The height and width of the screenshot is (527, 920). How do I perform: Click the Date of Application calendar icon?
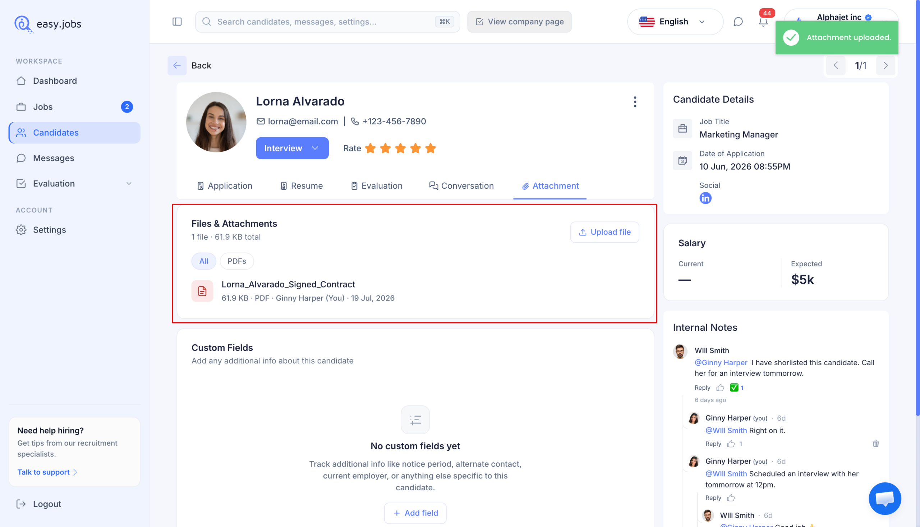[682, 160]
